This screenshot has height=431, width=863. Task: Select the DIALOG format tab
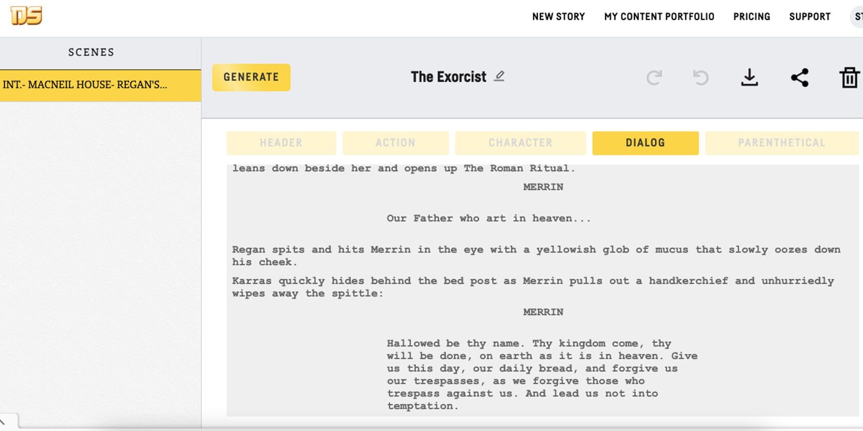coord(645,143)
